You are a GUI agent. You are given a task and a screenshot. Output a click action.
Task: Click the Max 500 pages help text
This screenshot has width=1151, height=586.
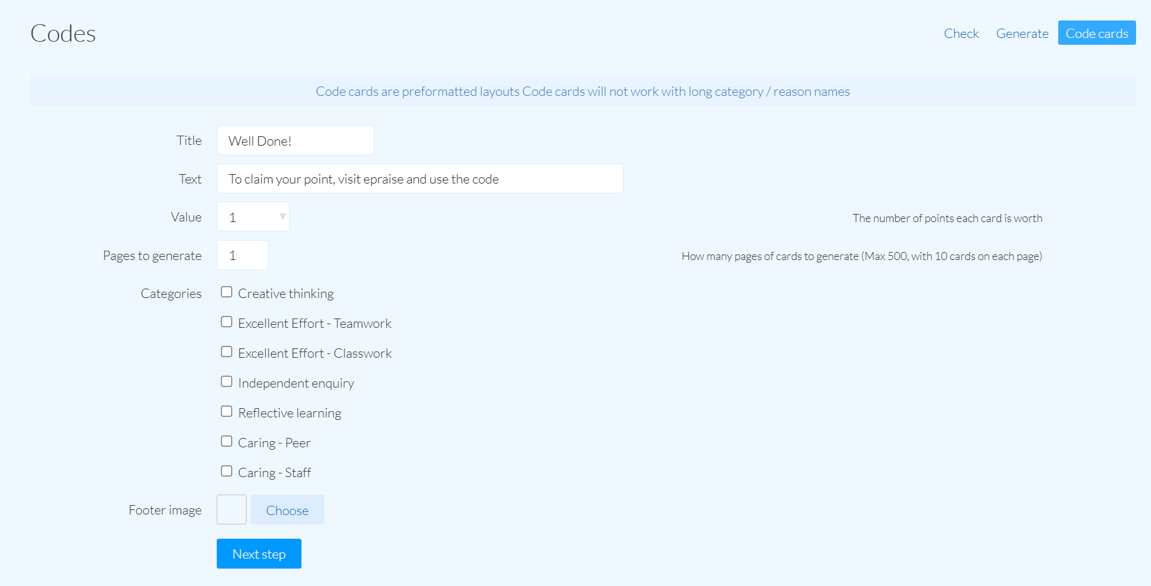pos(861,256)
